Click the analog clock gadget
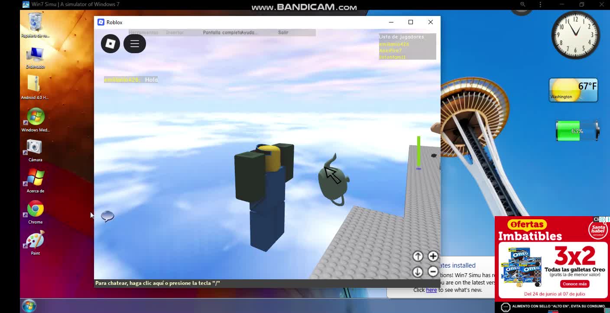The width and height of the screenshot is (610, 313). point(575,35)
